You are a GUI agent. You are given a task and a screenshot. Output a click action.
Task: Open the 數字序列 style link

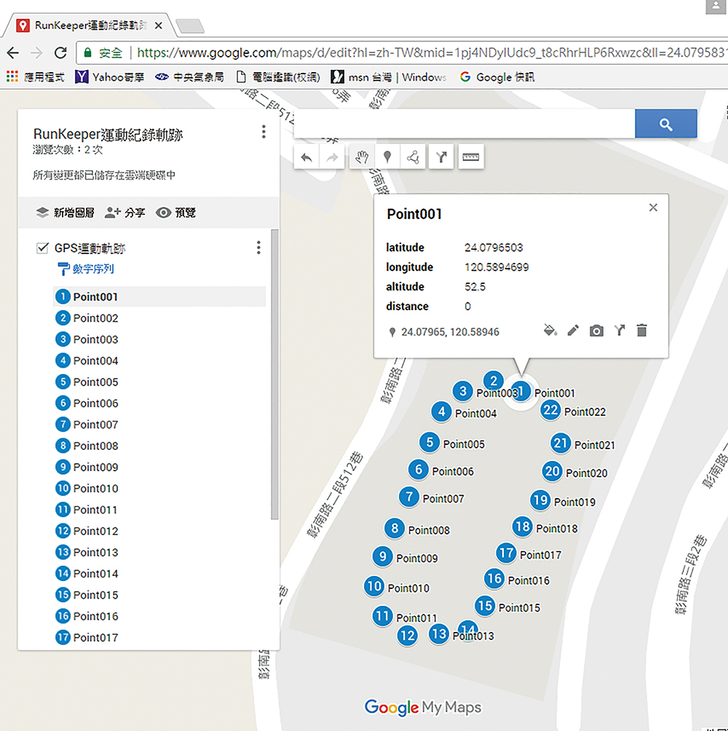[86, 269]
